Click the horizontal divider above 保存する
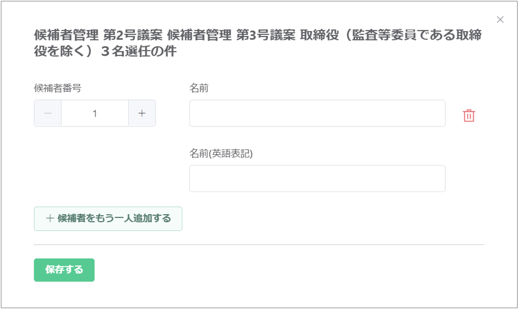 (259, 245)
